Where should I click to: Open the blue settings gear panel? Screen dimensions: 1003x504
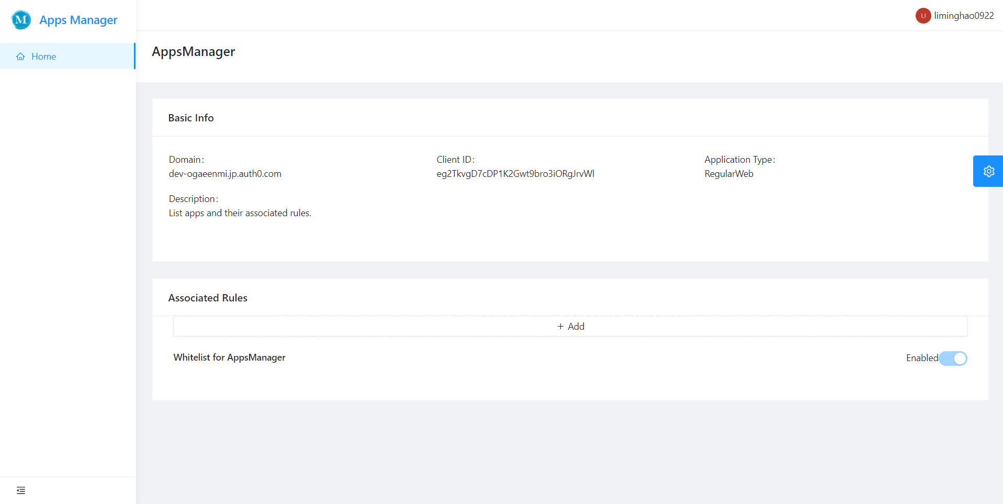[988, 171]
